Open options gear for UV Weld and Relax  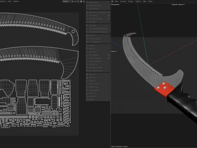click(109, 18)
